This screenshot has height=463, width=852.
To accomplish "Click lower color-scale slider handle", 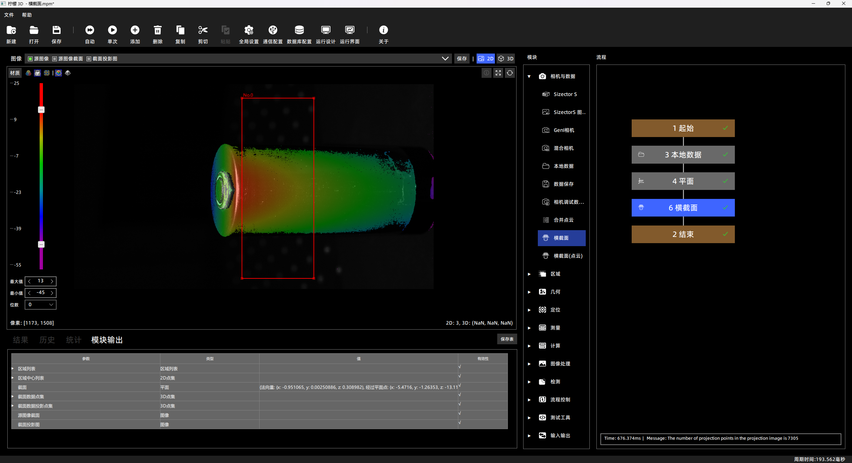I will 41,244.
